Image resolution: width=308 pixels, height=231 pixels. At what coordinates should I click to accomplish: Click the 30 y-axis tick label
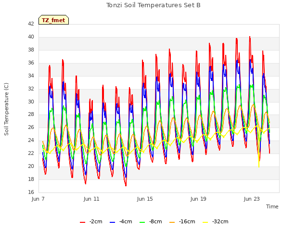(31, 102)
